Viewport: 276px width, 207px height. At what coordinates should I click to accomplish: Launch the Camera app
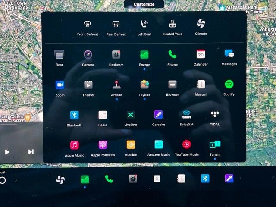88,58
